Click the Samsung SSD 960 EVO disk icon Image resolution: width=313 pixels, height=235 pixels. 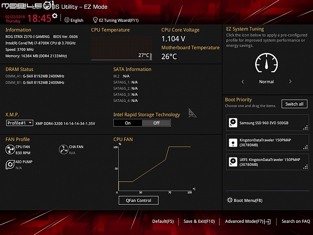coord(233,123)
